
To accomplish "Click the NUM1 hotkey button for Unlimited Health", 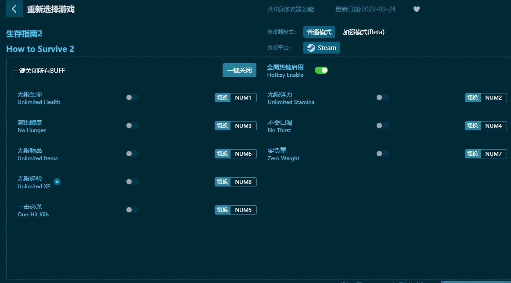I will click(x=235, y=97).
